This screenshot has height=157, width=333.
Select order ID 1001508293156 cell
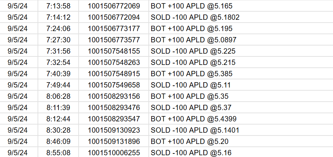[114, 96]
